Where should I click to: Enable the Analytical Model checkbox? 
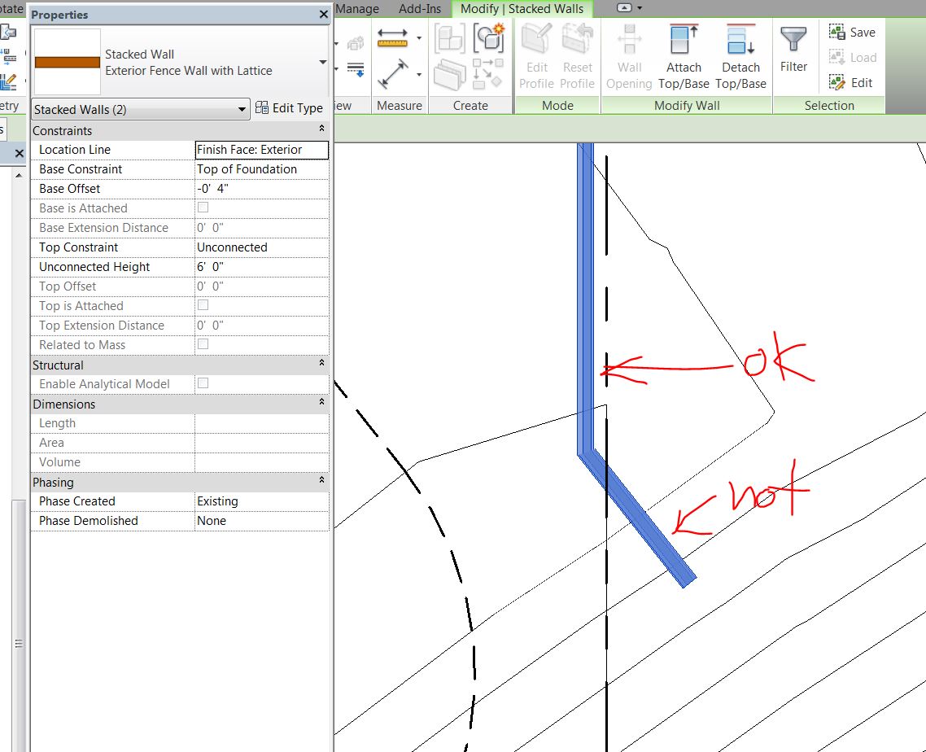coord(203,383)
